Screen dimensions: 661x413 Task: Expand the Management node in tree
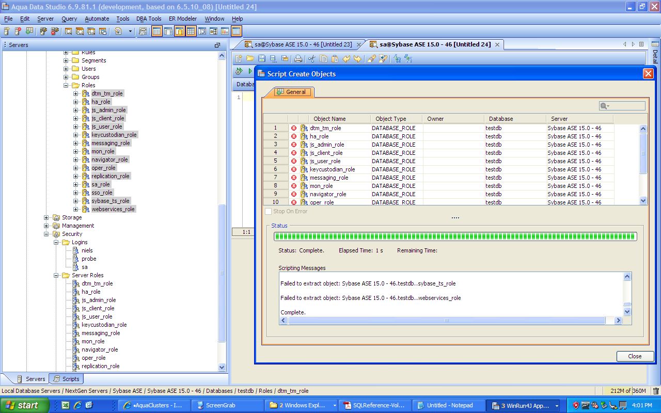pos(46,226)
